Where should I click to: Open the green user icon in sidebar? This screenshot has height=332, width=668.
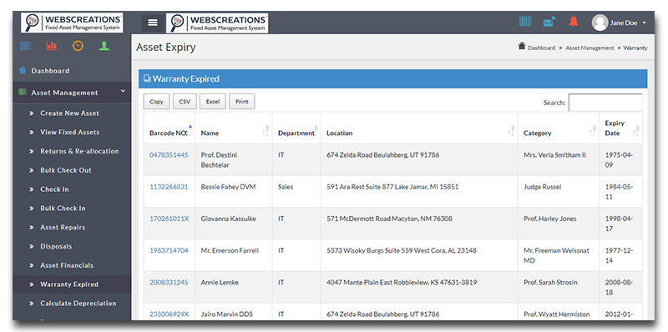tap(104, 46)
